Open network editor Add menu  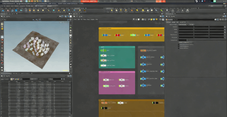75,19
